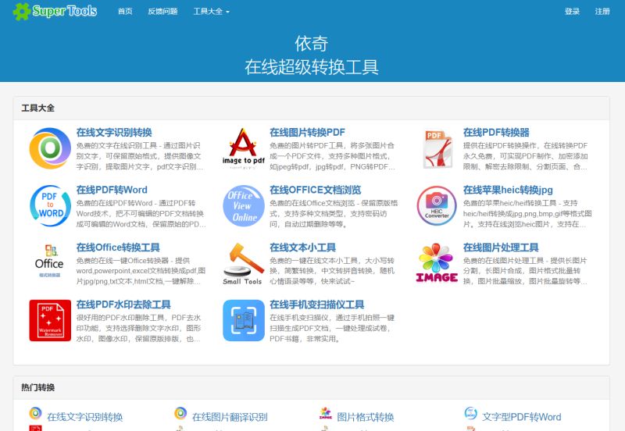Click 在线图片翻译识别 link under 热门转换
The width and height of the screenshot is (625, 431).
coord(230,417)
